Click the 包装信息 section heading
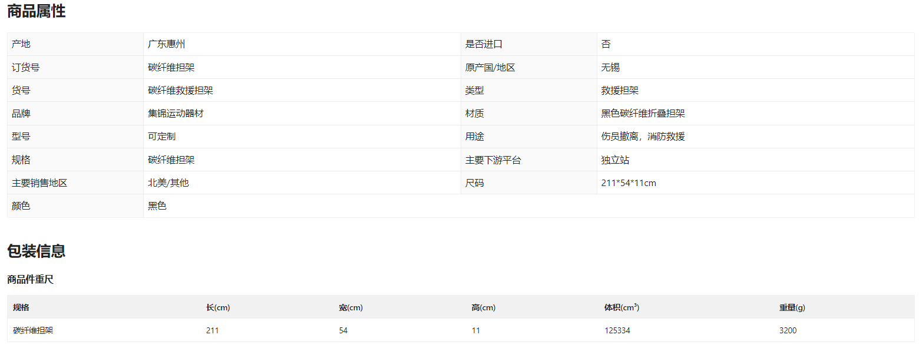 [37, 251]
